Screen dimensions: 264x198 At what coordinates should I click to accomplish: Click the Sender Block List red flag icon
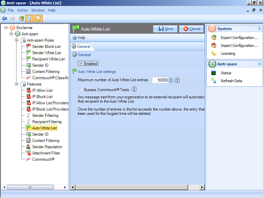point(28,46)
